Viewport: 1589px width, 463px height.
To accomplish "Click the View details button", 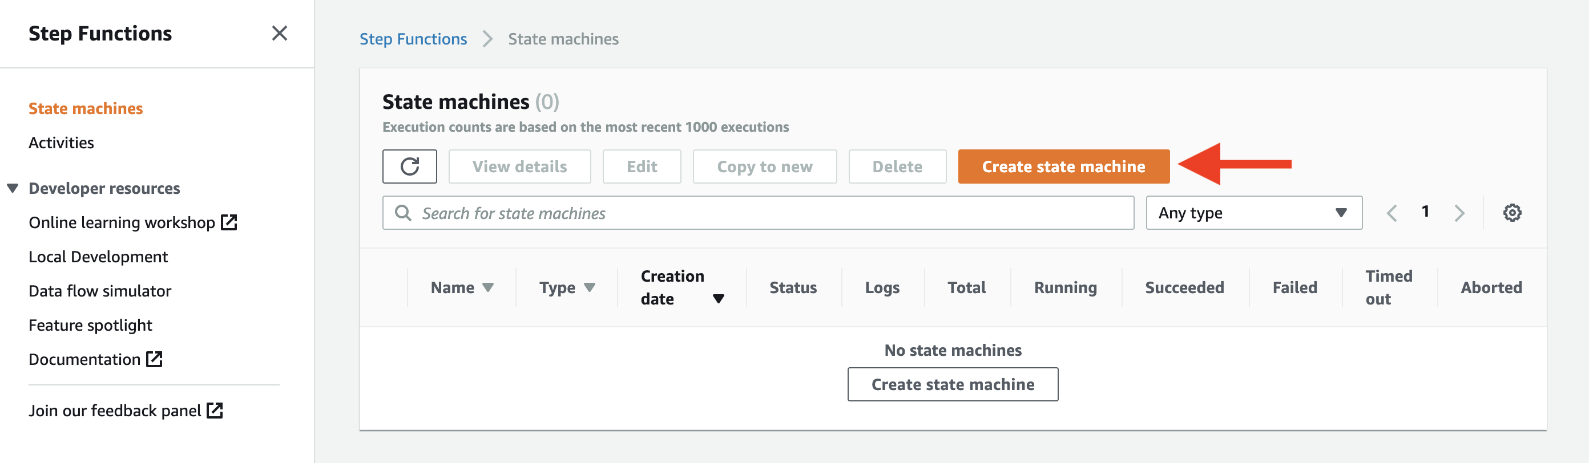I will point(519,166).
